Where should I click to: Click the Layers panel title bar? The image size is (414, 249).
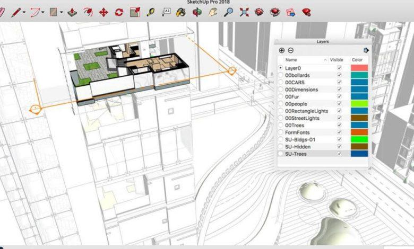[x=323, y=42]
